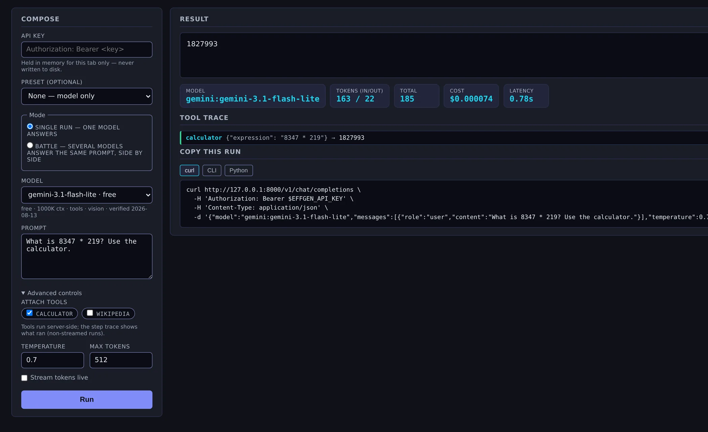Screen dimensions: 708x432
Task: Click the curl command code block
Action: [444, 204]
